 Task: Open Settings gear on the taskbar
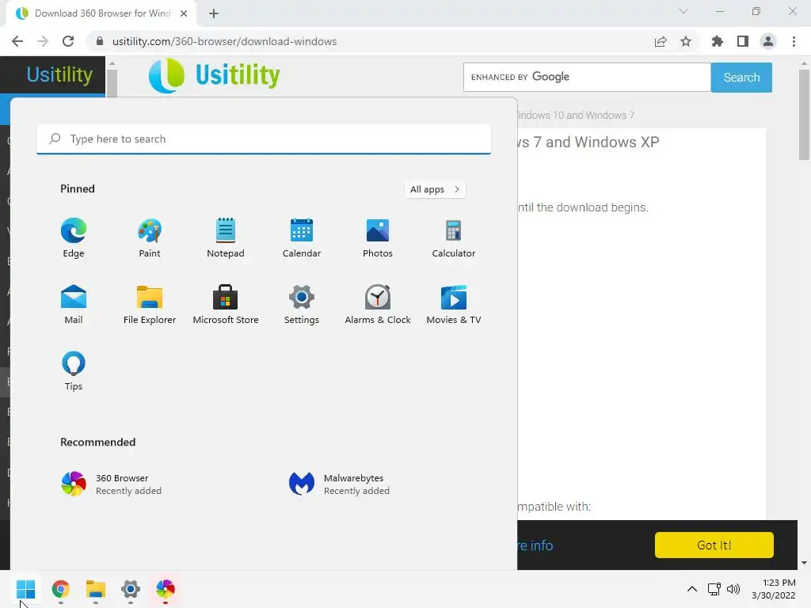131,589
